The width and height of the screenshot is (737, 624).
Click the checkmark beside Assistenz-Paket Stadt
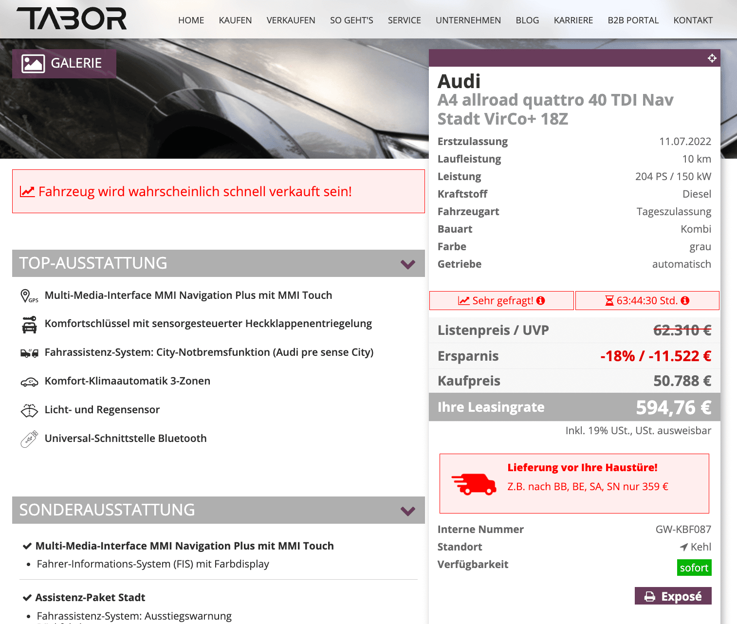(x=27, y=598)
